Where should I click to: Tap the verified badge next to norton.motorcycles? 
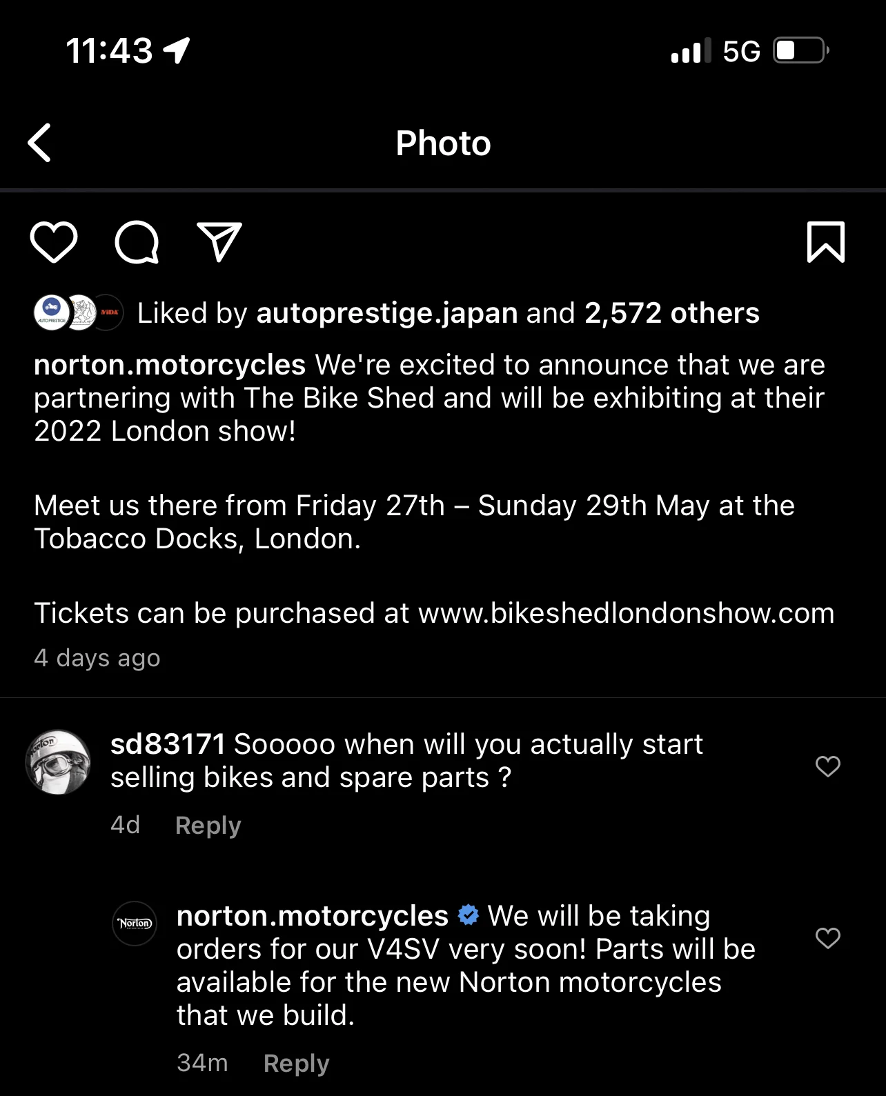click(x=469, y=915)
